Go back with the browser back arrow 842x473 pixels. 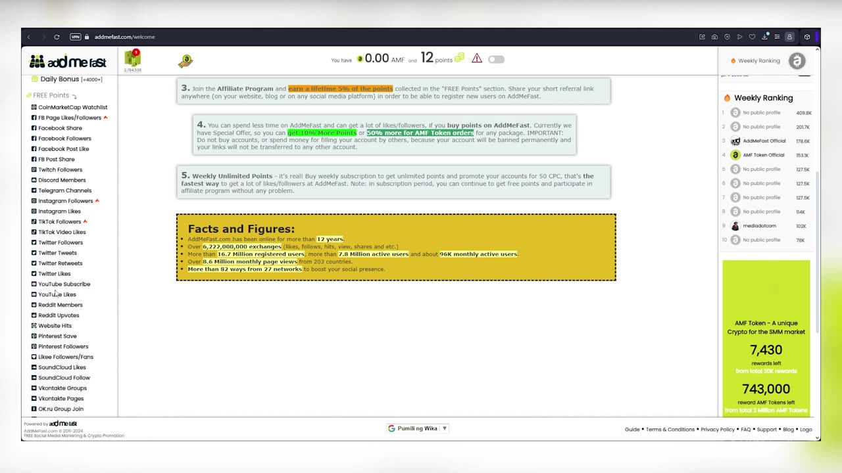(29, 37)
